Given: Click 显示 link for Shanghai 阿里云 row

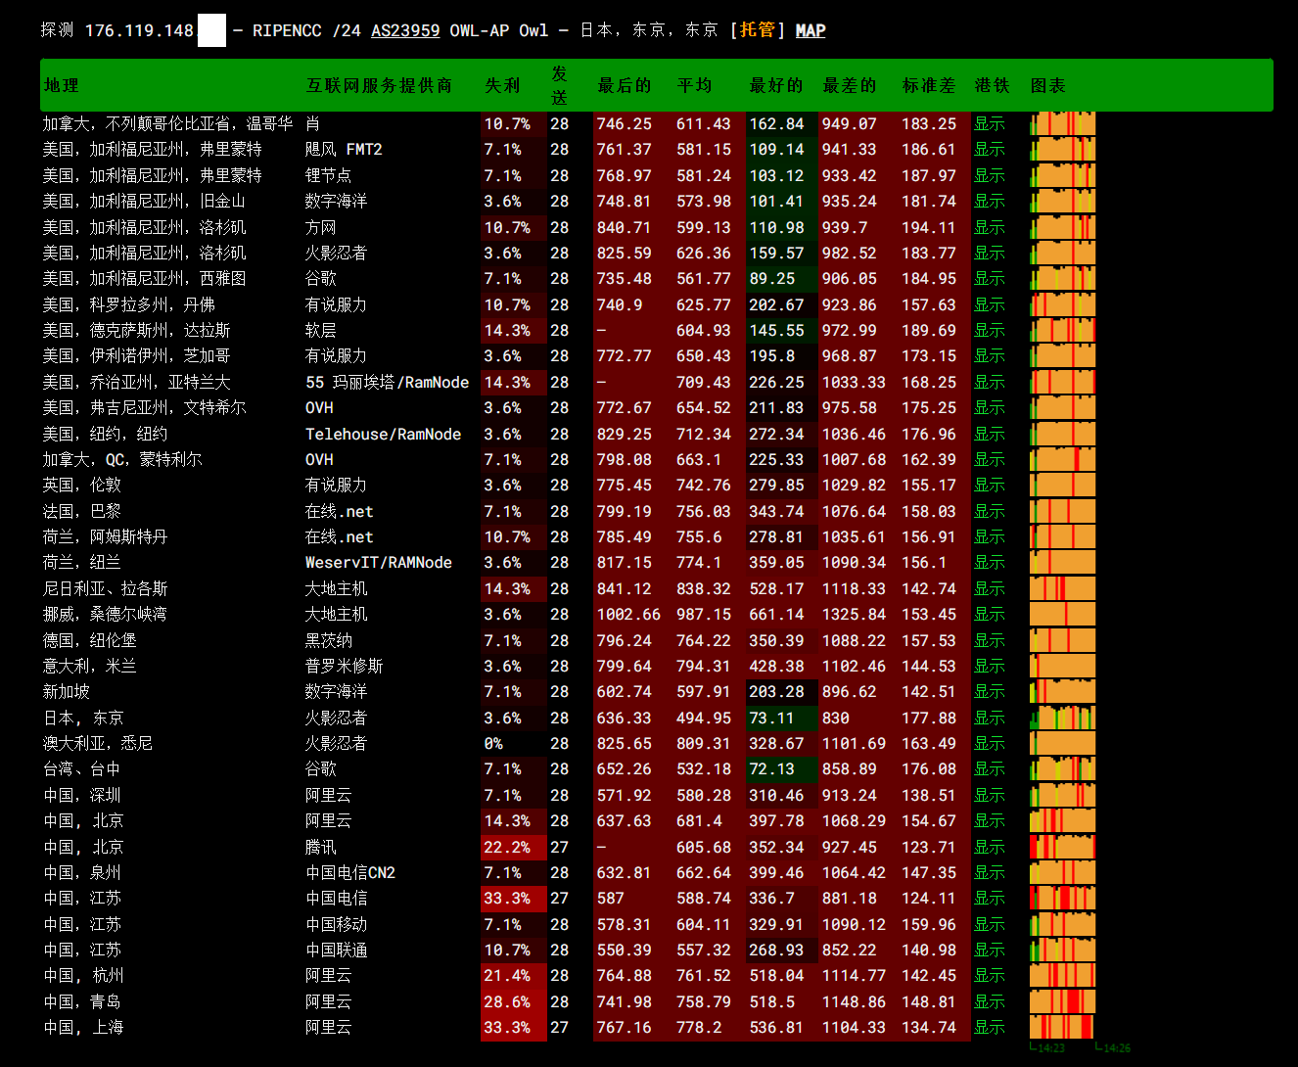Looking at the screenshot, I should coord(989,1027).
